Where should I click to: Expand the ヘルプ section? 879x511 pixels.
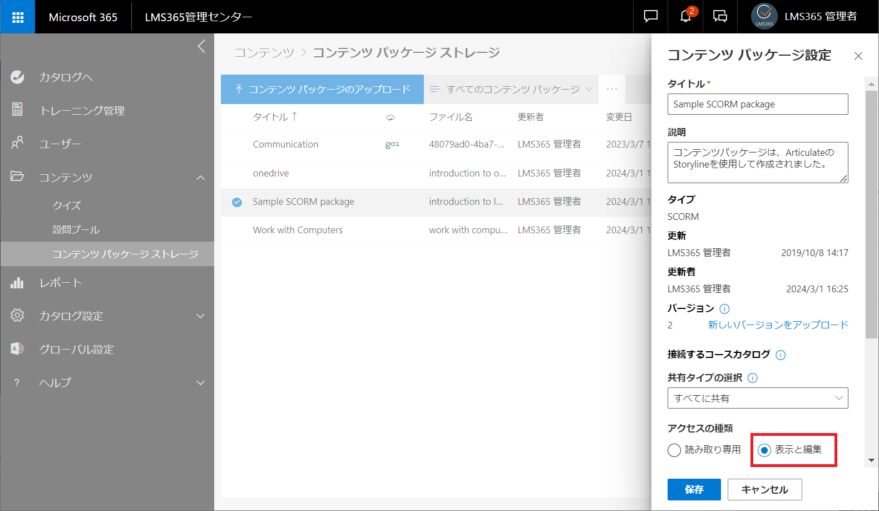pos(201,383)
